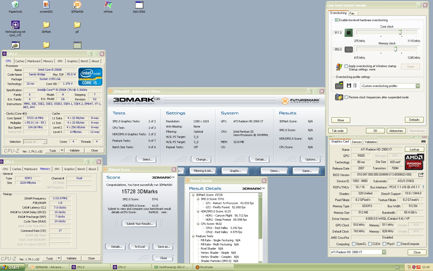This screenshot has height=271, width=433.
Task: Collapse the SM2.0 Score: 5741 tree node
Action: point(198,199)
